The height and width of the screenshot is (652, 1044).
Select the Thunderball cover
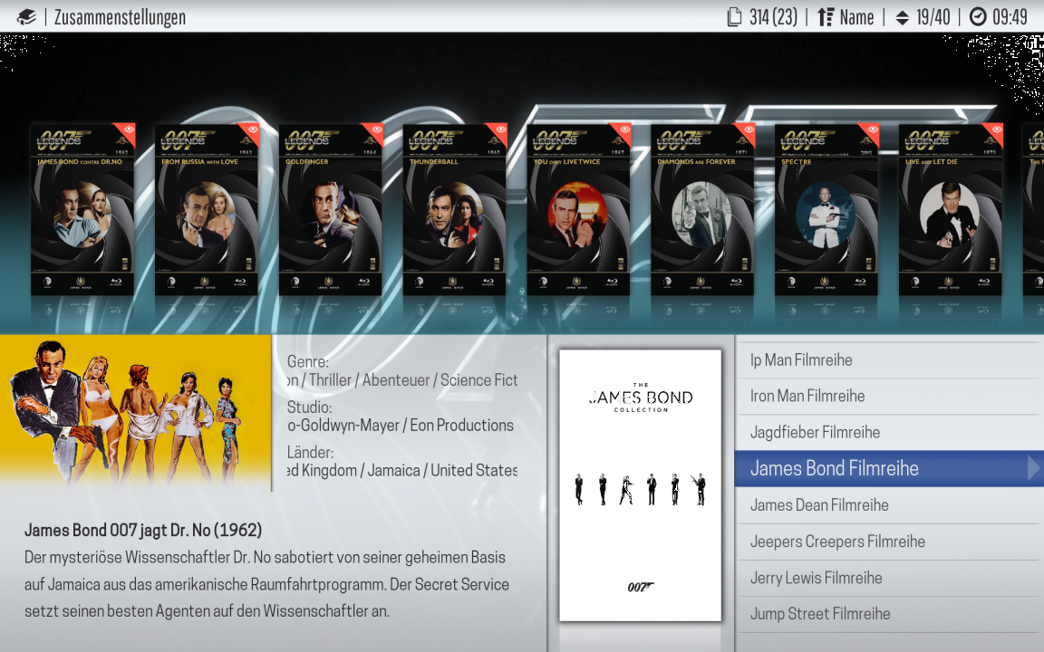(x=455, y=209)
